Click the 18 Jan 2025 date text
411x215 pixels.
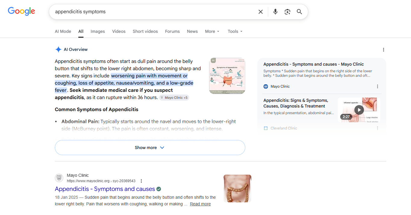click(x=66, y=197)
